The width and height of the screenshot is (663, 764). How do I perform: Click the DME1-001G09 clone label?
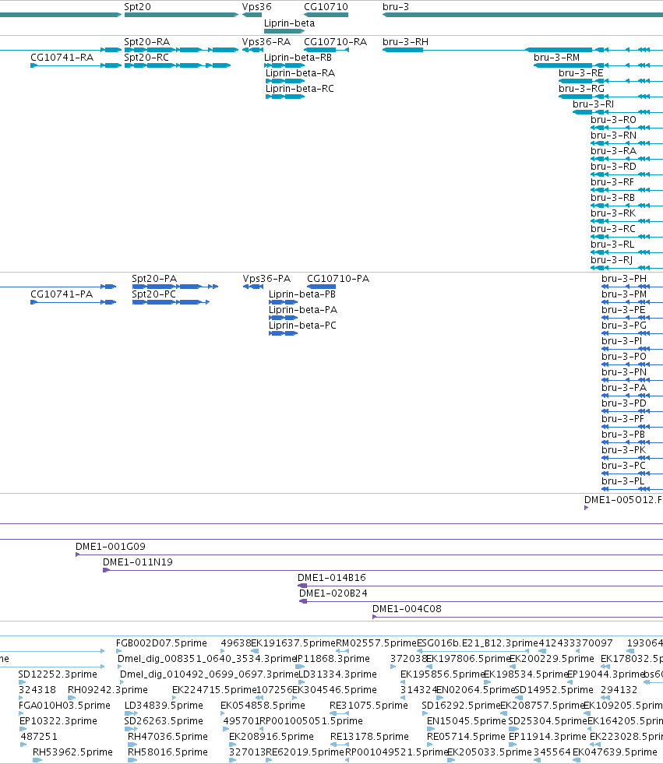coord(111,547)
